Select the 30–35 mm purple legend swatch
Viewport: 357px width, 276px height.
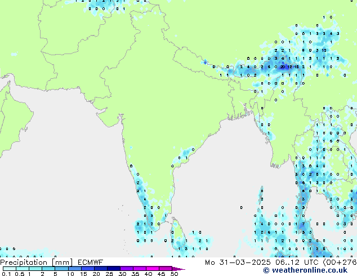coord(126,269)
